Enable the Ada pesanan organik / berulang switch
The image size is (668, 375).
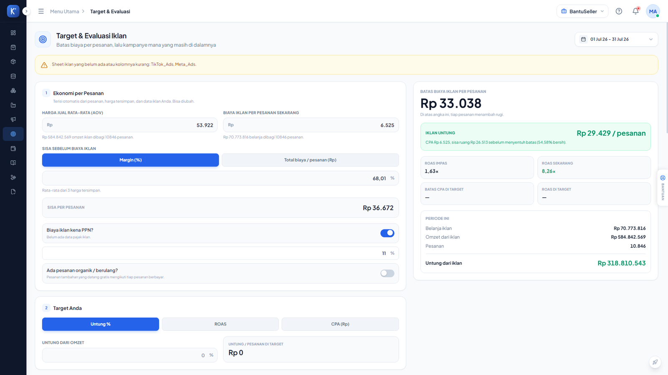tap(387, 273)
